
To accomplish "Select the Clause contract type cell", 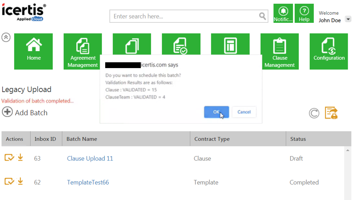I will coord(202,159).
